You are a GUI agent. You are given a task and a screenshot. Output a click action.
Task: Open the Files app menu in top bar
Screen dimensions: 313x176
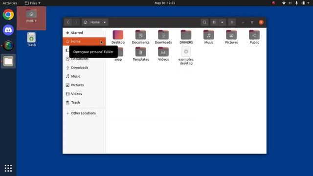(33, 3)
